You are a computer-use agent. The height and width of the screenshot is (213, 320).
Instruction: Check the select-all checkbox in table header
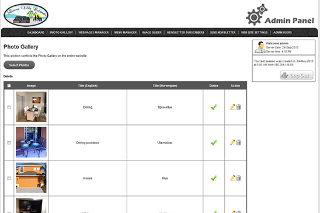pyautogui.click(x=9, y=85)
